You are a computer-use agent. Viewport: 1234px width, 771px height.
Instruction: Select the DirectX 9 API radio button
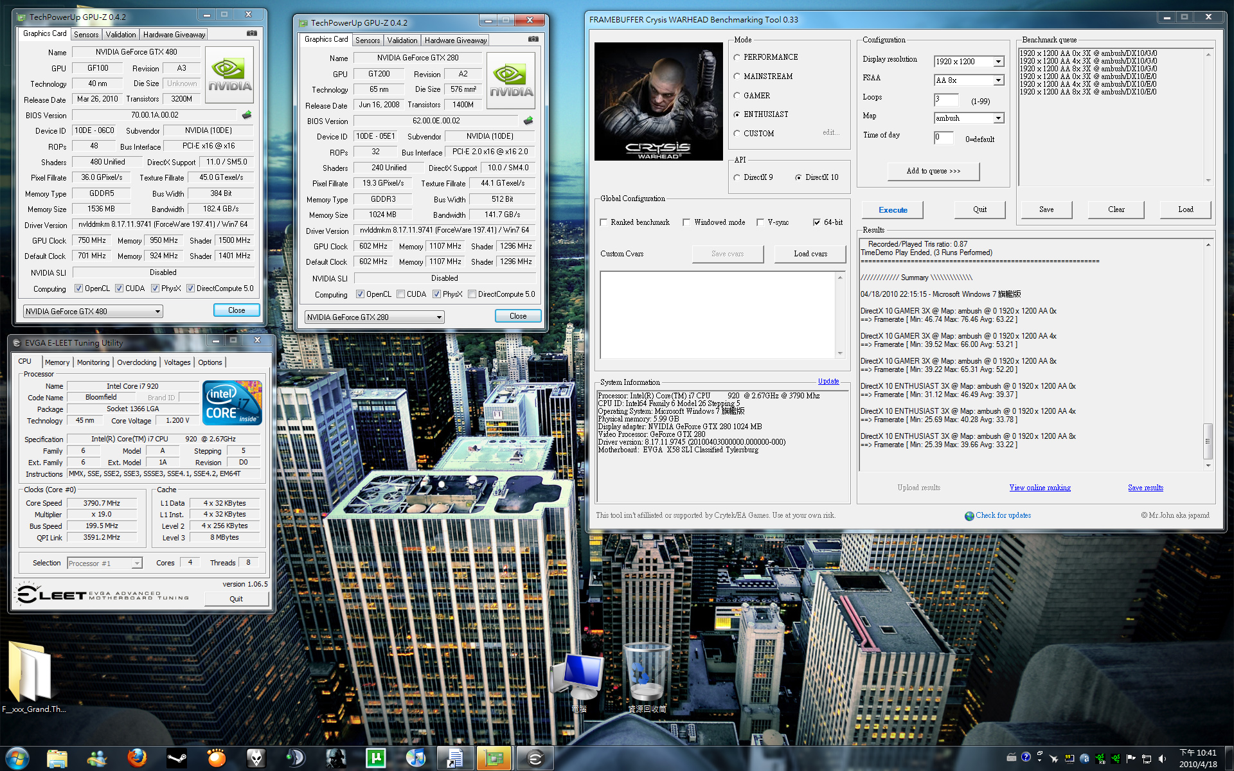click(x=737, y=177)
